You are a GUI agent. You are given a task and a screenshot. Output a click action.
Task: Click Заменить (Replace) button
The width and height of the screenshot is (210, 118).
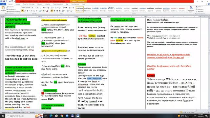(199, 9)
